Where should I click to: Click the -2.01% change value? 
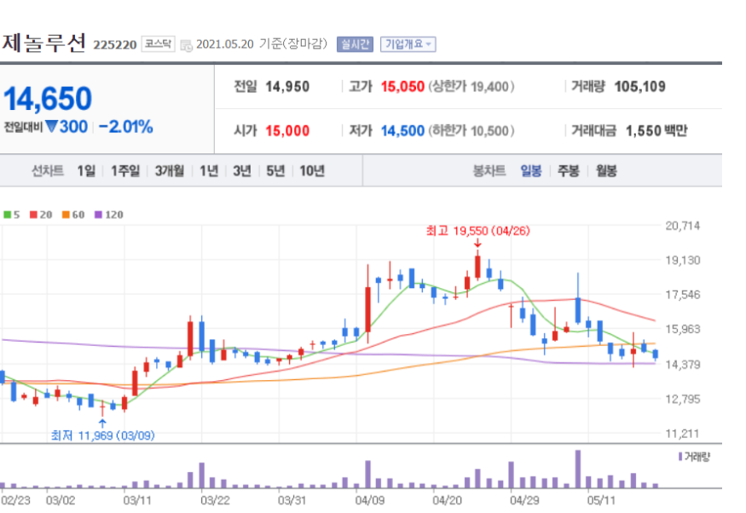(x=125, y=127)
